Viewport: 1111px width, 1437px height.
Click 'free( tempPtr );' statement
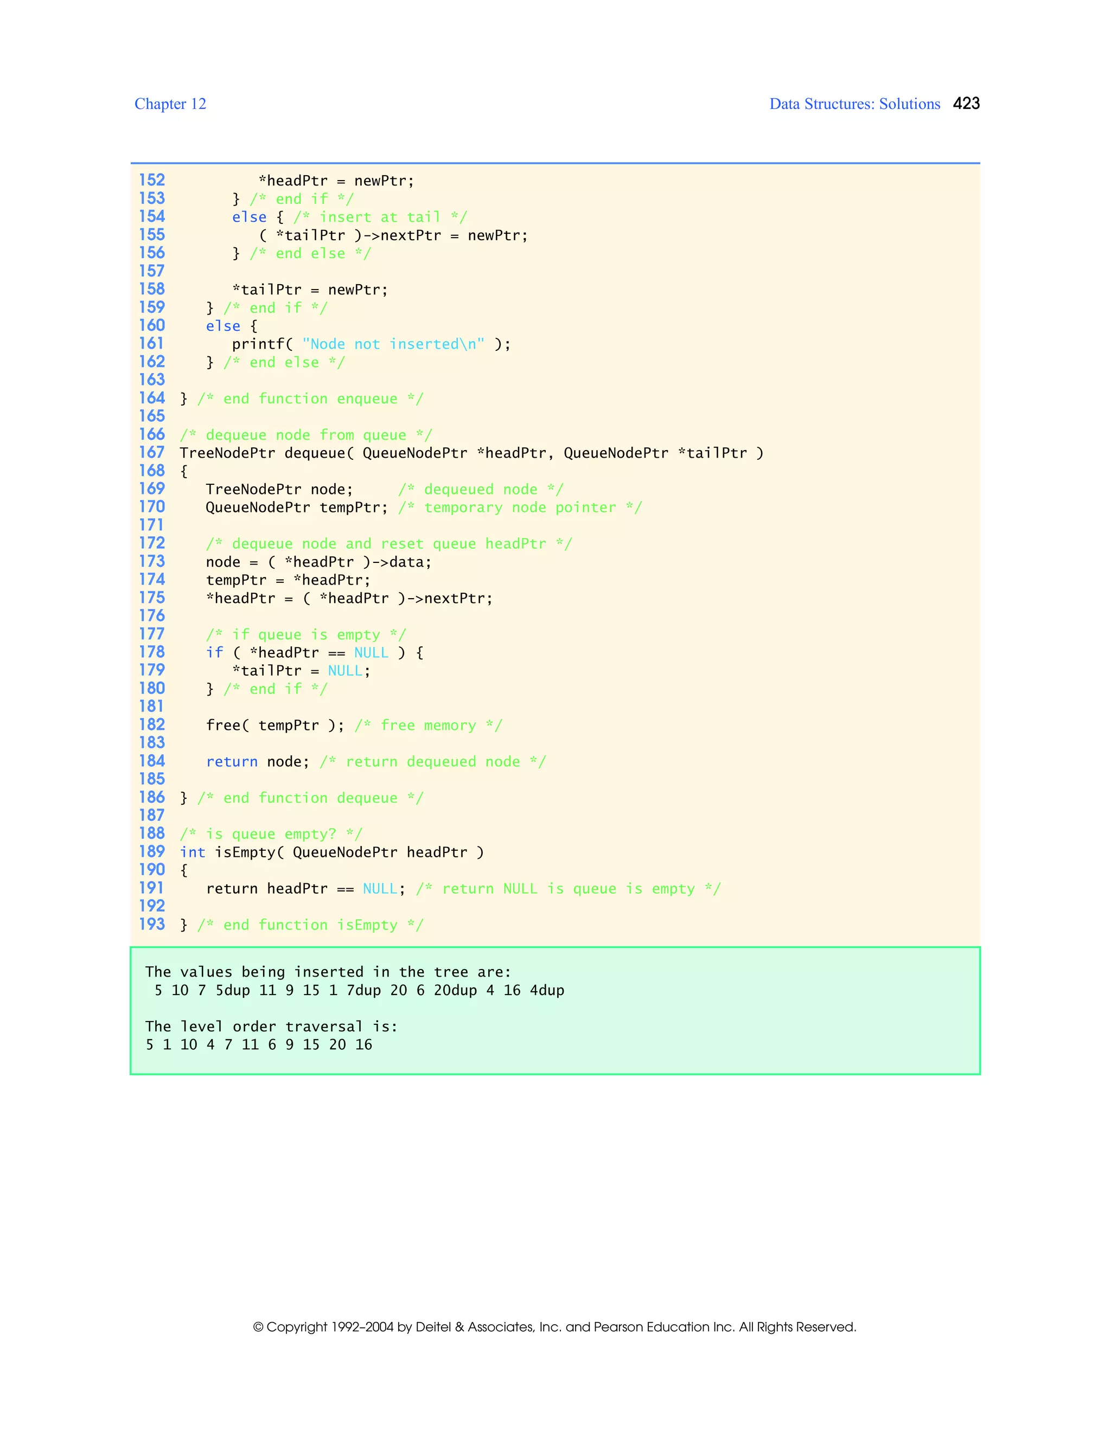click(275, 725)
